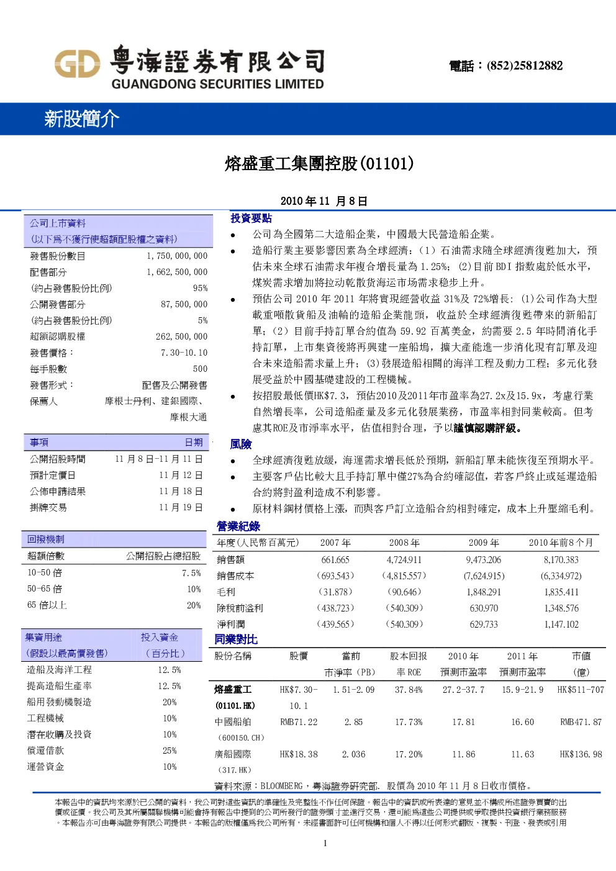
Task: Click the 毛利 value 1,835.411
Action: tap(561, 592)
